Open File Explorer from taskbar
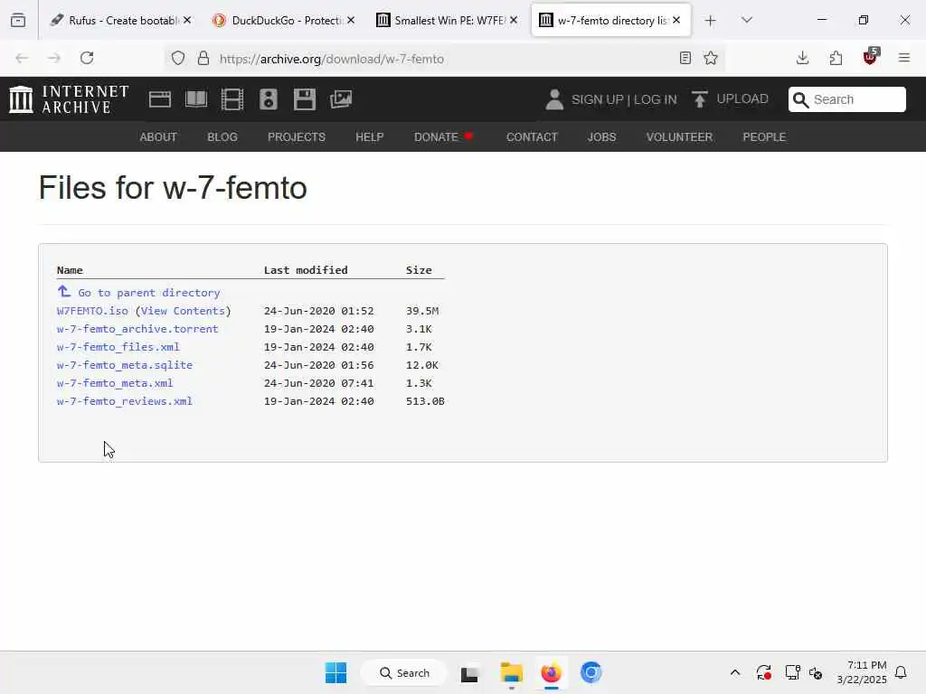The height and width of the screenshot is (694, 926). tap(512, 672)
